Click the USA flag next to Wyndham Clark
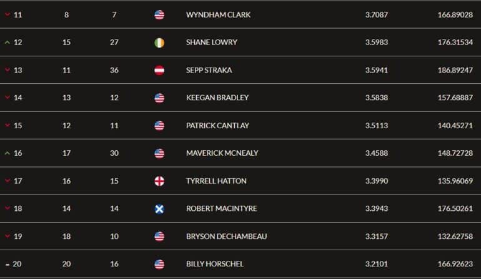 click(159, 15)
